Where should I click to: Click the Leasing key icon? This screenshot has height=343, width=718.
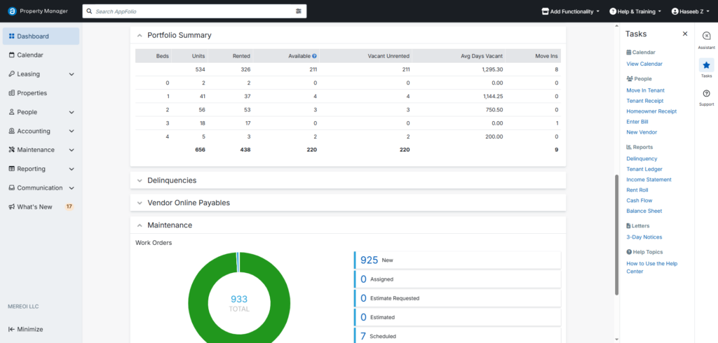[x=12, y=74]
